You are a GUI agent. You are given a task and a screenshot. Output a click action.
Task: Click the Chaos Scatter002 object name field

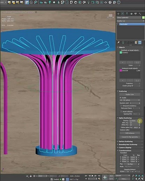pyautogui.click(x=129, y=17)
